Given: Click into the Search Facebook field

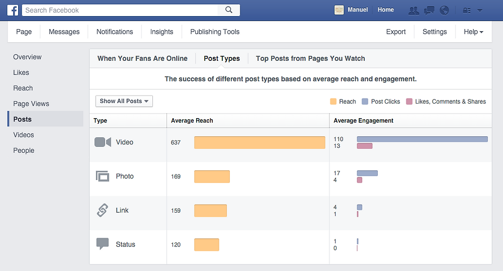Looking at the screenshot, I should (x=120, y=10).
